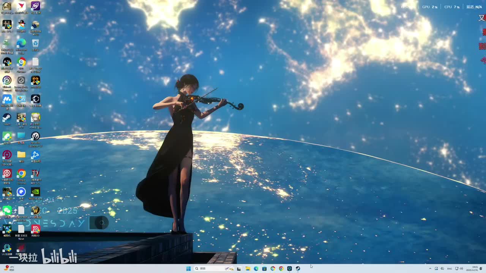Open the NVIDIA App desktop shortcut

35,194
